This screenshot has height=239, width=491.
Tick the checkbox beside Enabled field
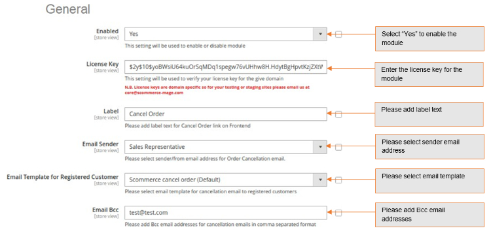point(338,35)
